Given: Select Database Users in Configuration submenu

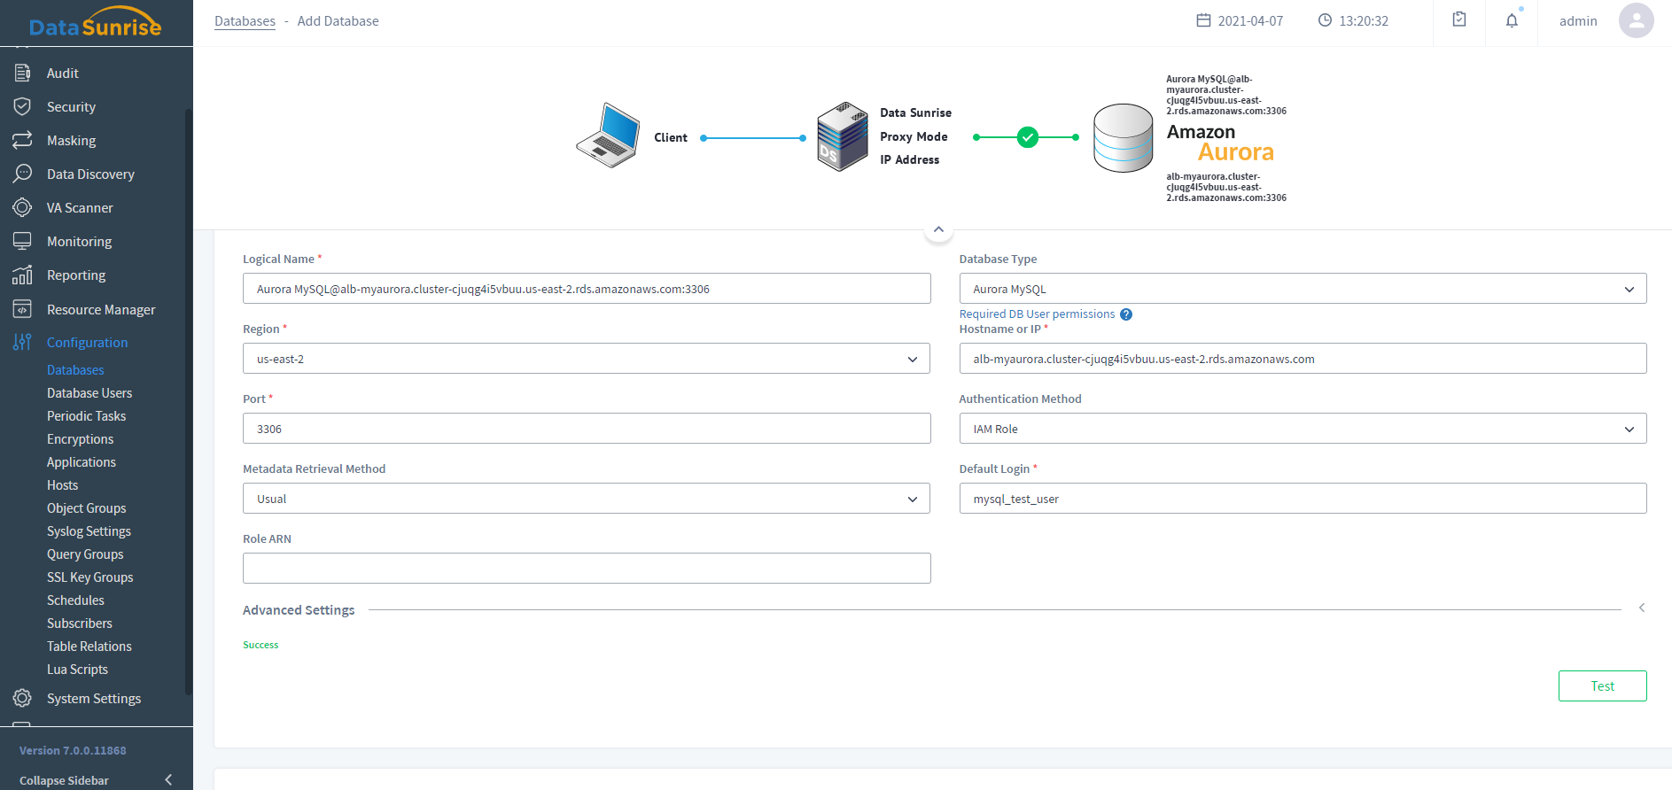Looking at the screenshot, I should point(89,393).
